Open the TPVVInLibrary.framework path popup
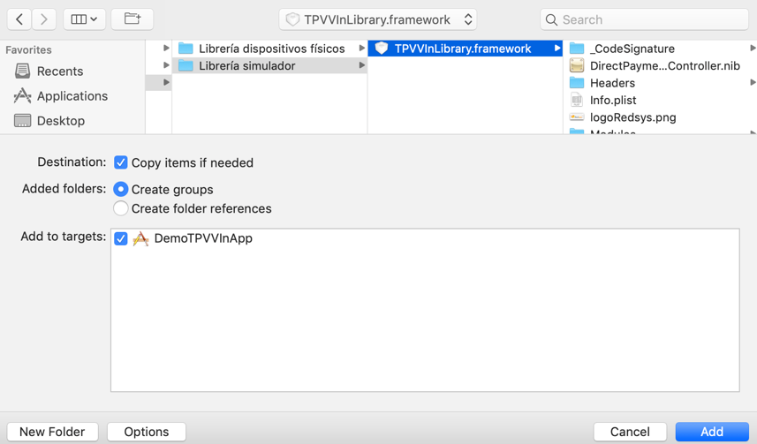 379,19
